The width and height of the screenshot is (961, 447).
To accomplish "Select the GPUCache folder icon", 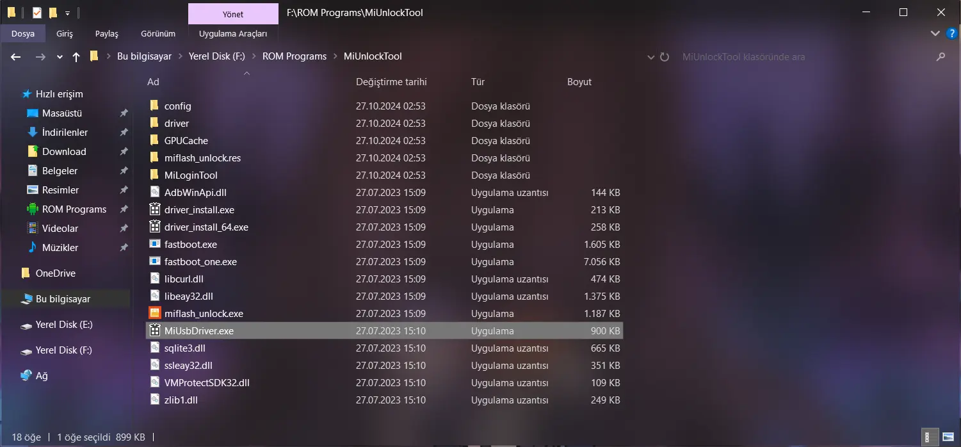I will point(154,140).
